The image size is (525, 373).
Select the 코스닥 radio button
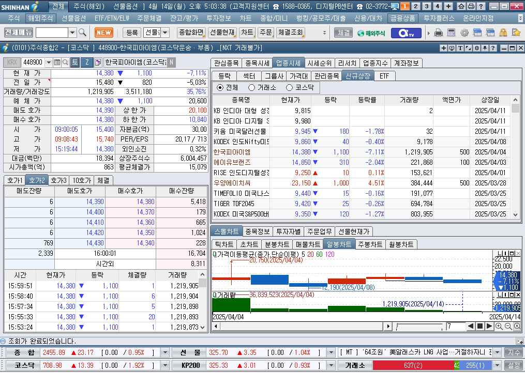click(300, 88)
